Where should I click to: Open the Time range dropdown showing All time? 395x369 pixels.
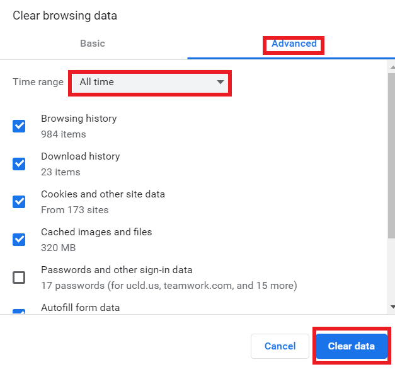click(151, 82)
